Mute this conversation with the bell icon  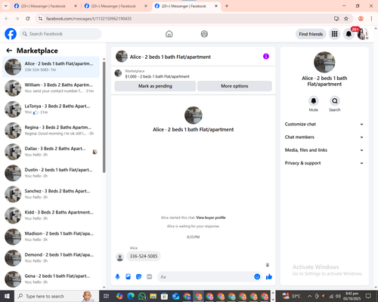(314, 101)
